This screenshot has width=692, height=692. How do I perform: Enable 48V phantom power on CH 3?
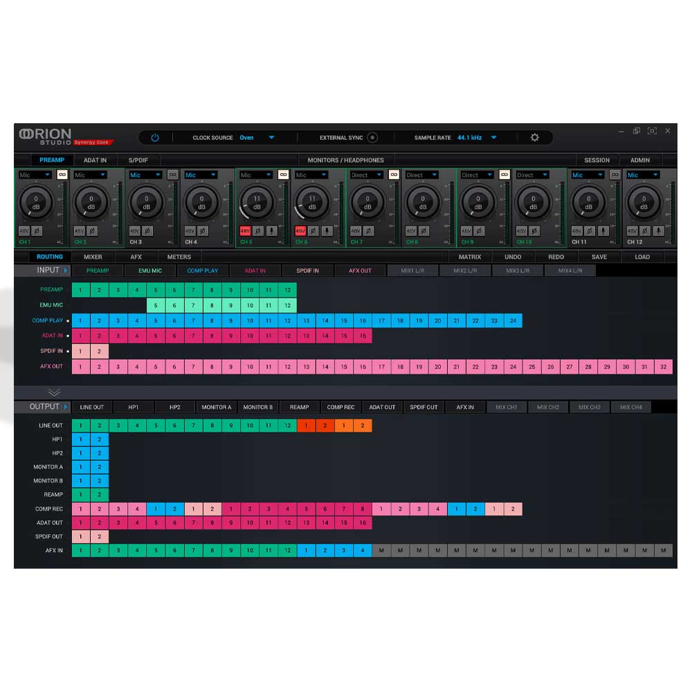[x=134, y=231]
